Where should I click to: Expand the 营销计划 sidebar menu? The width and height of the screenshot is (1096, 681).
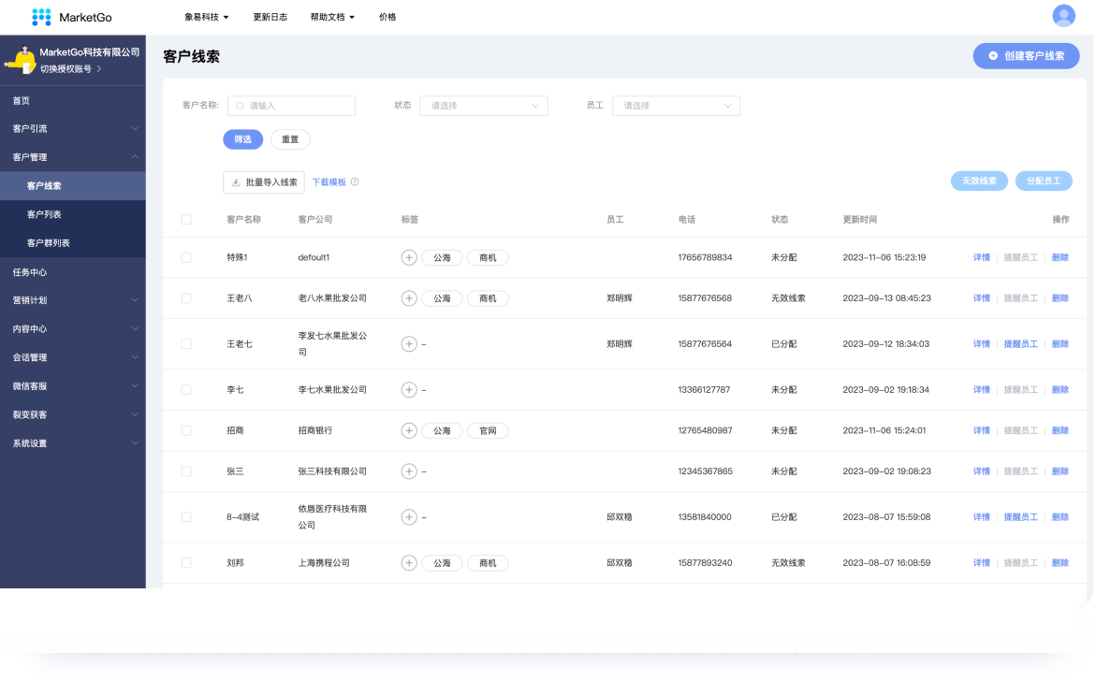coord(72,300)
